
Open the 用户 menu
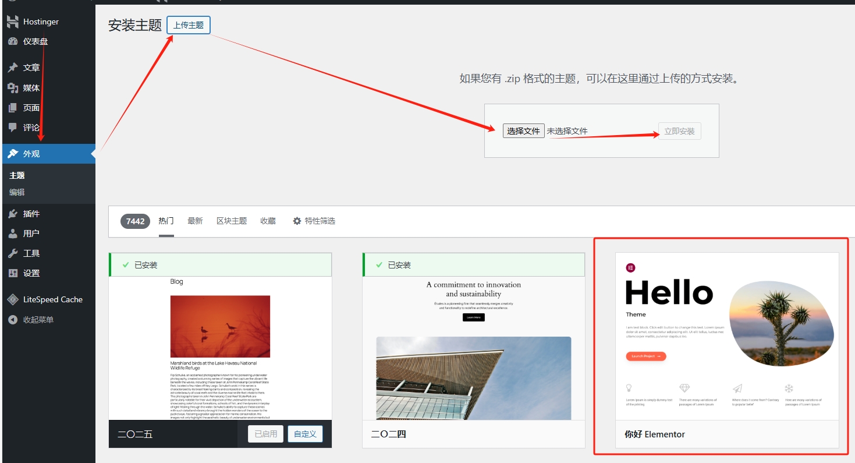[x=49, y=234]
